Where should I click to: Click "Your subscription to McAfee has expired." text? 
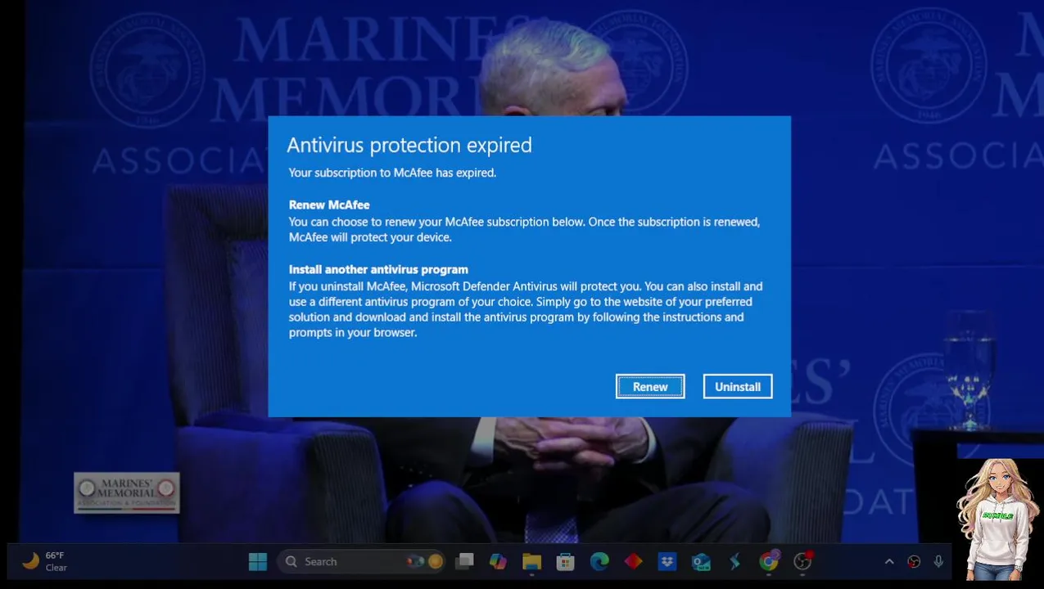point(392,173)
